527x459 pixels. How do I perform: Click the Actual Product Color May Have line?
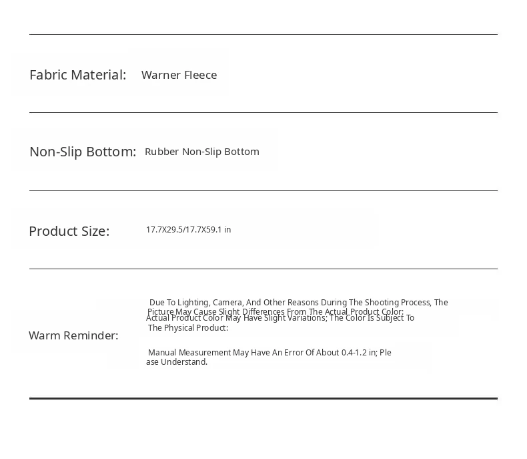point(280,318)
